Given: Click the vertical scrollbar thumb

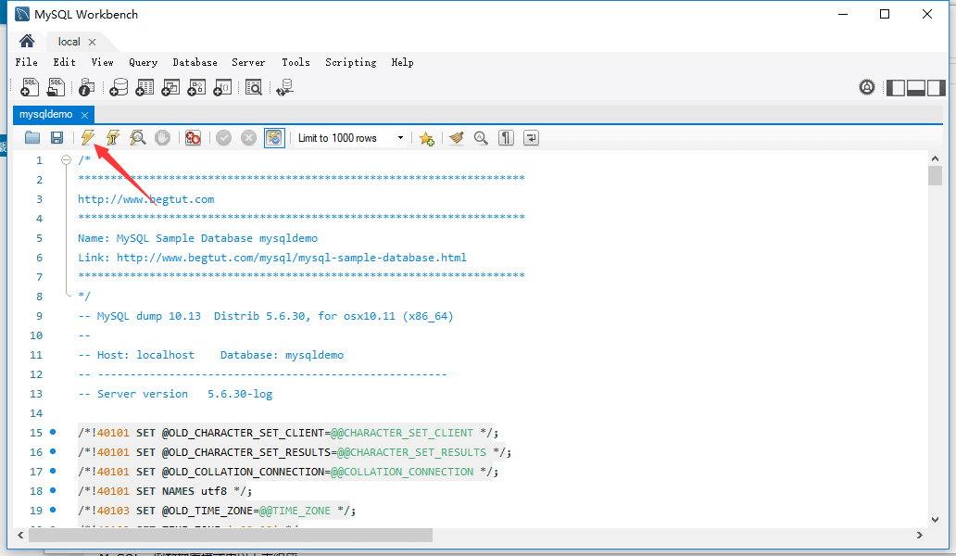Looking at the screenshot, I should 936,175.
